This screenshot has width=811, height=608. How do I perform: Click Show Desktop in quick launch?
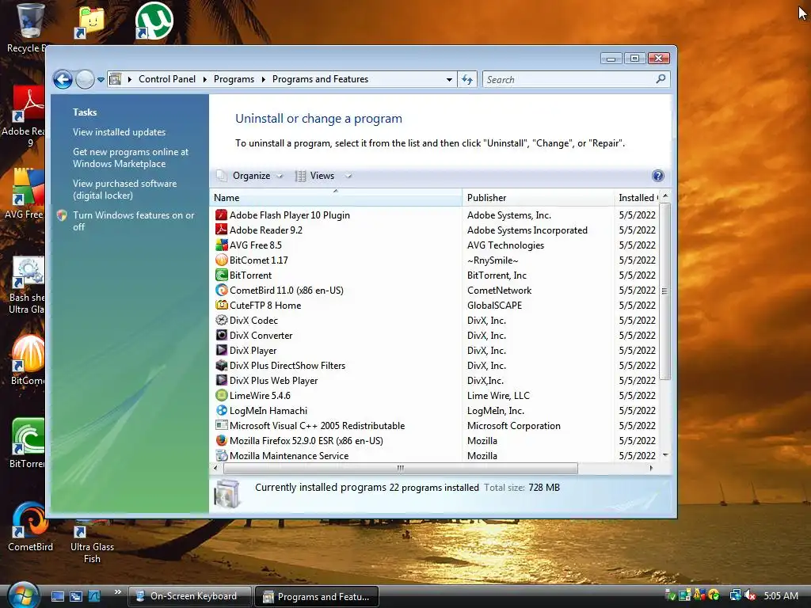click(x=58, y=596)
